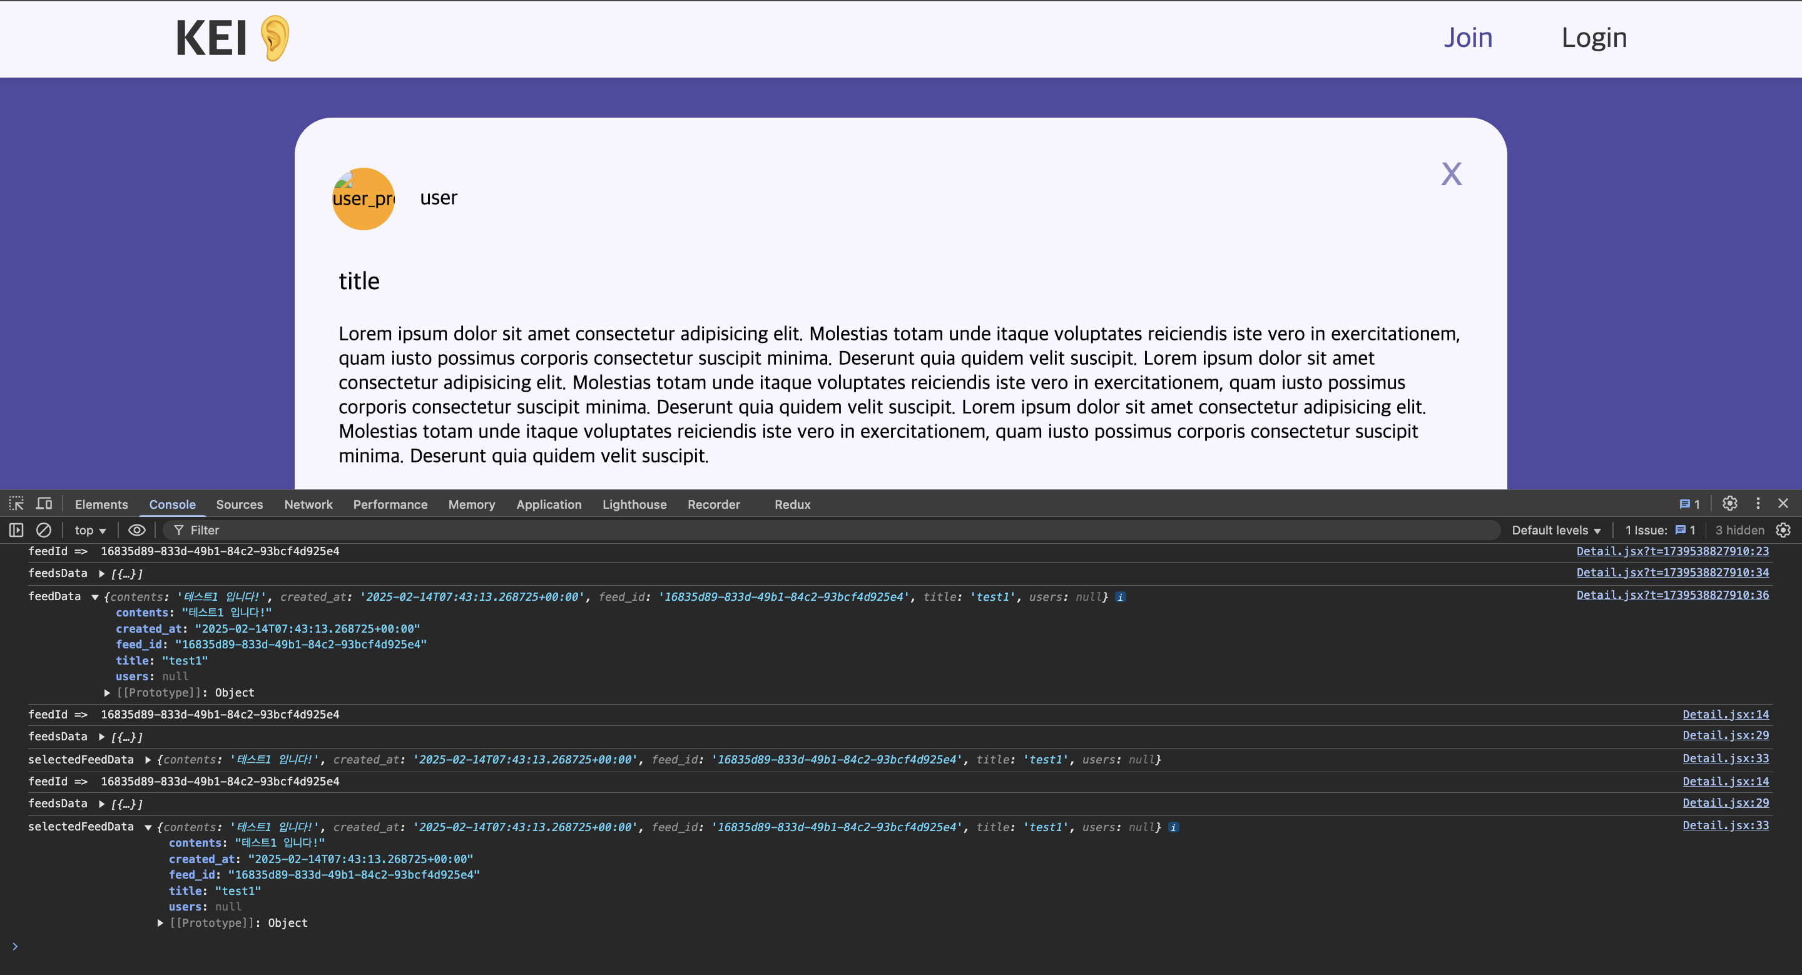Click the inspect element picker icon
Screen dimensions: 1802x975
[16, 504]
